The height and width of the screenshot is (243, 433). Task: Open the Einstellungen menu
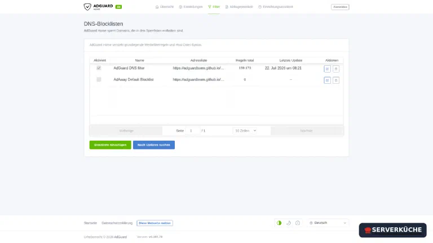pyautogui.click(x=191, y=7)
